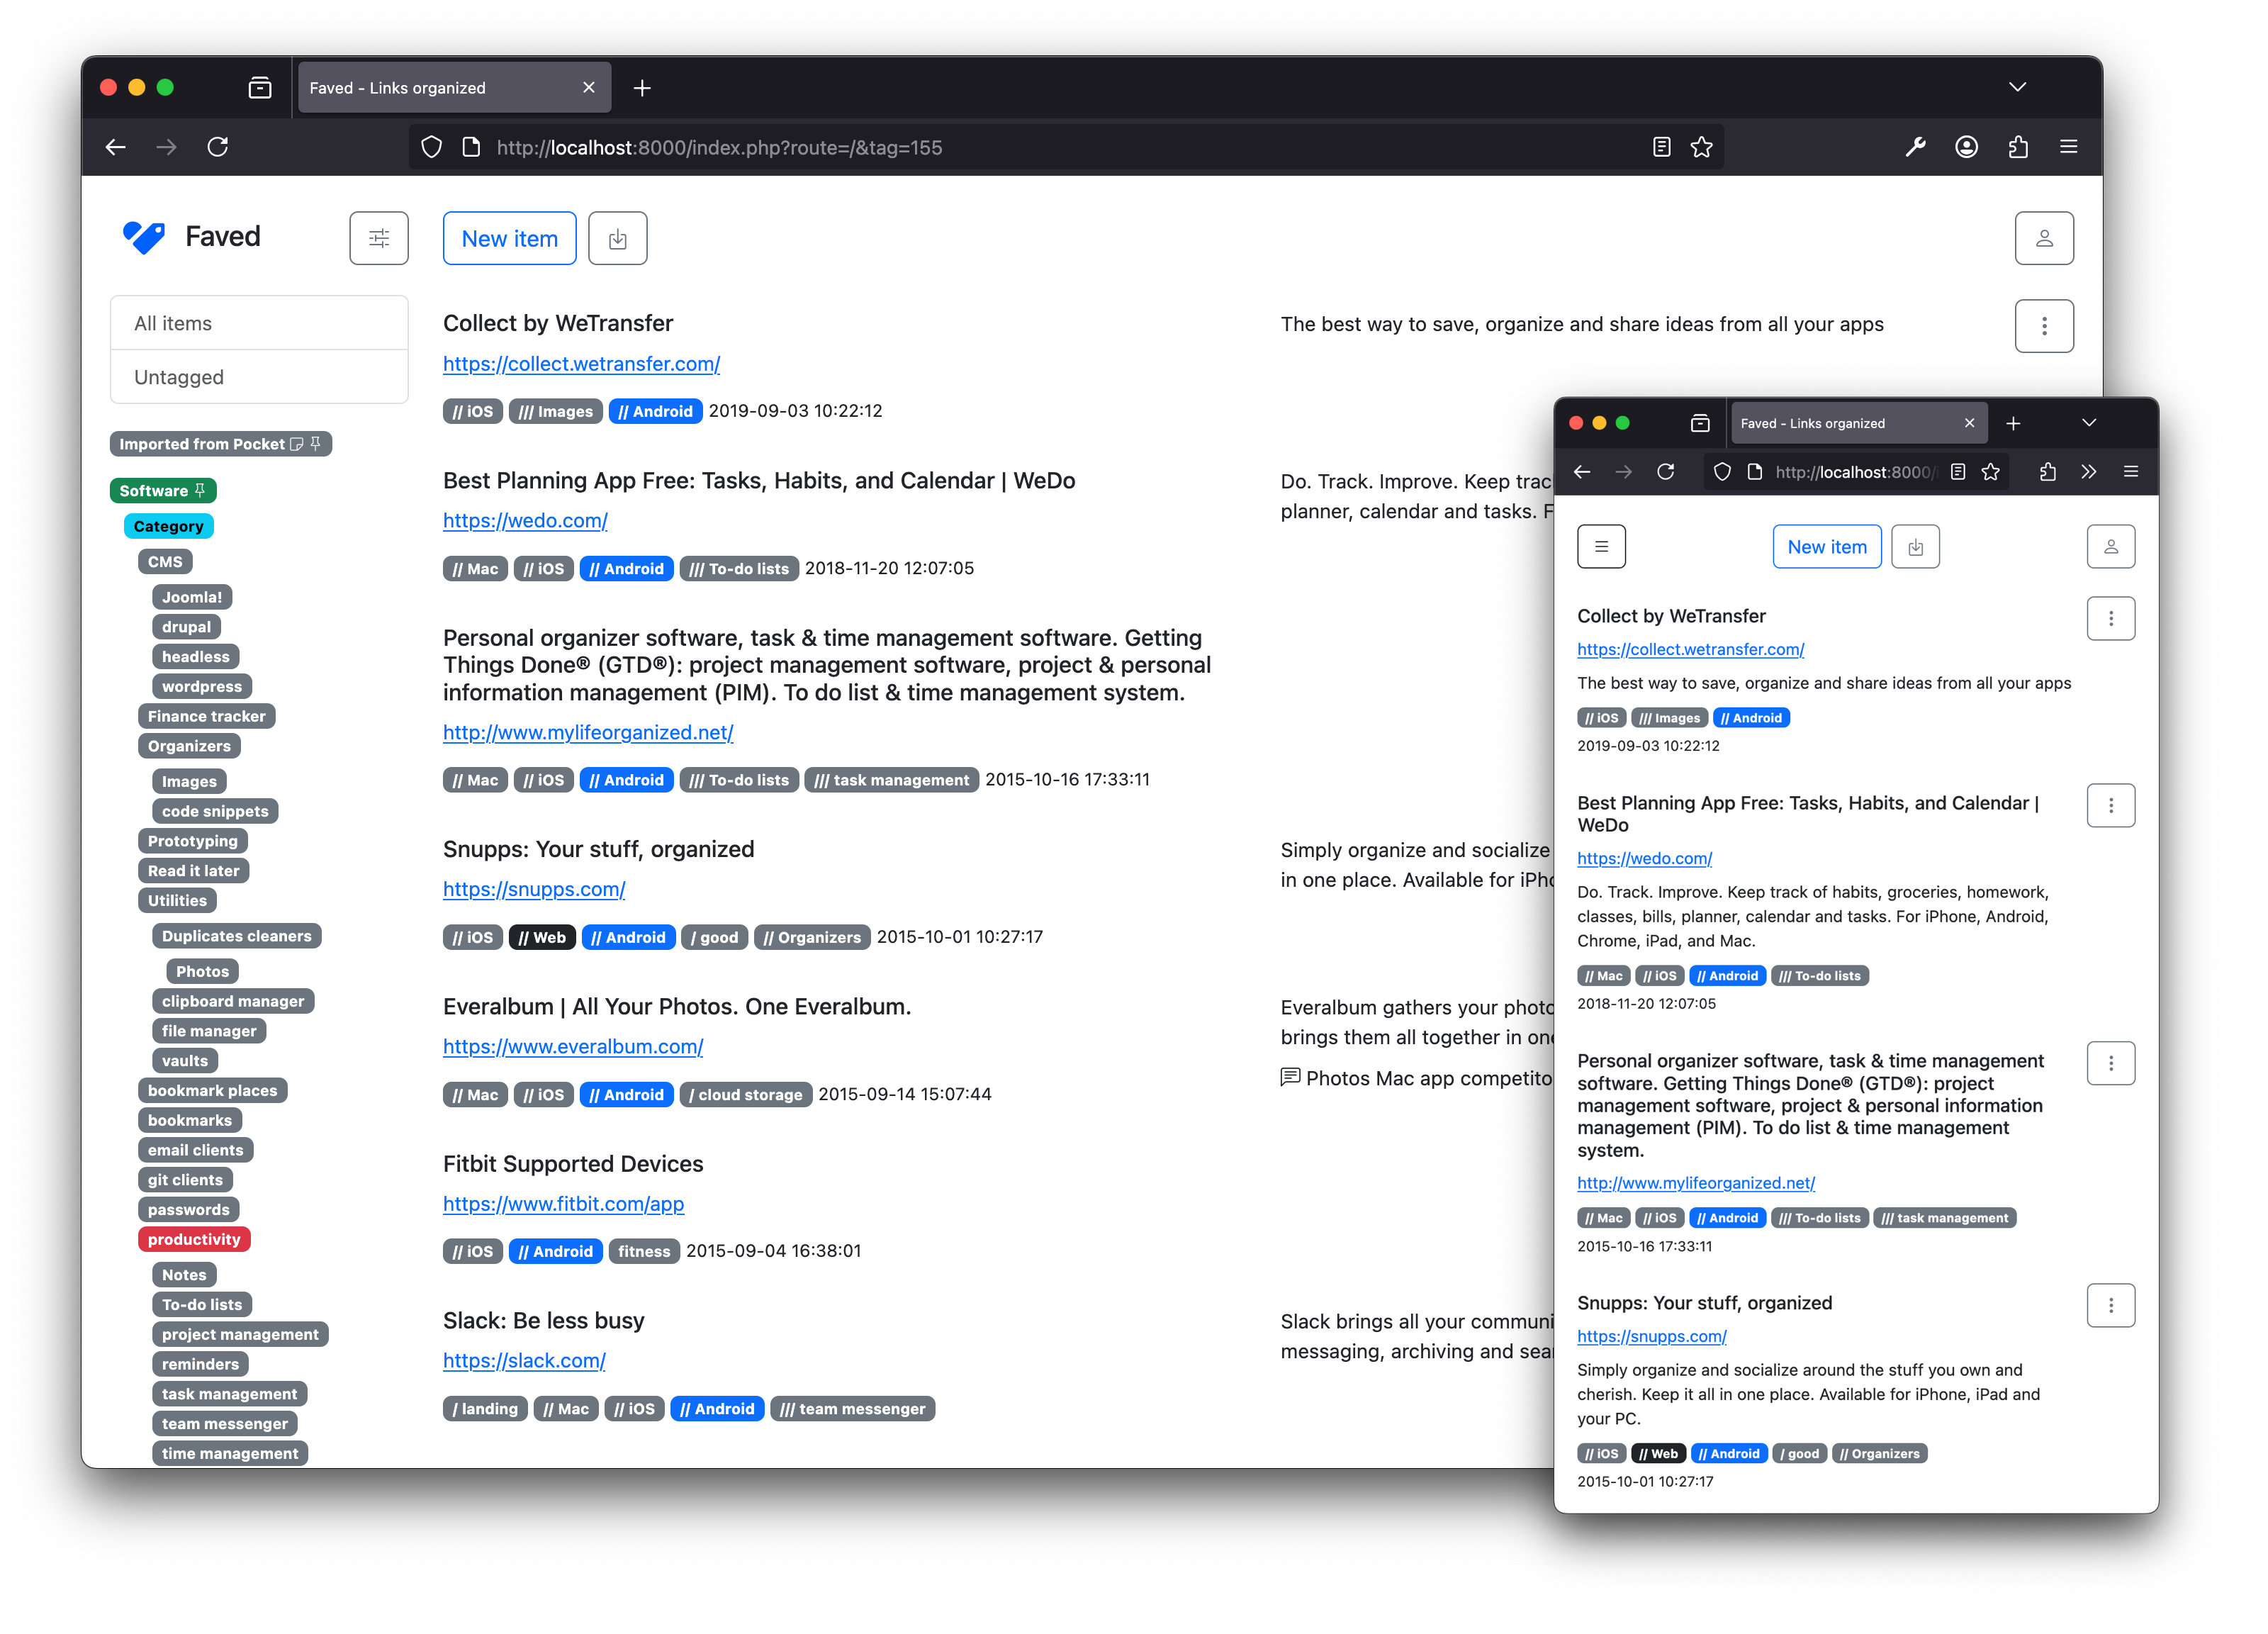Select the clipboard manager tag in sidebar
Image resolution: width=2268 pixels, height=1634 pixels.
click(232, 1001)
